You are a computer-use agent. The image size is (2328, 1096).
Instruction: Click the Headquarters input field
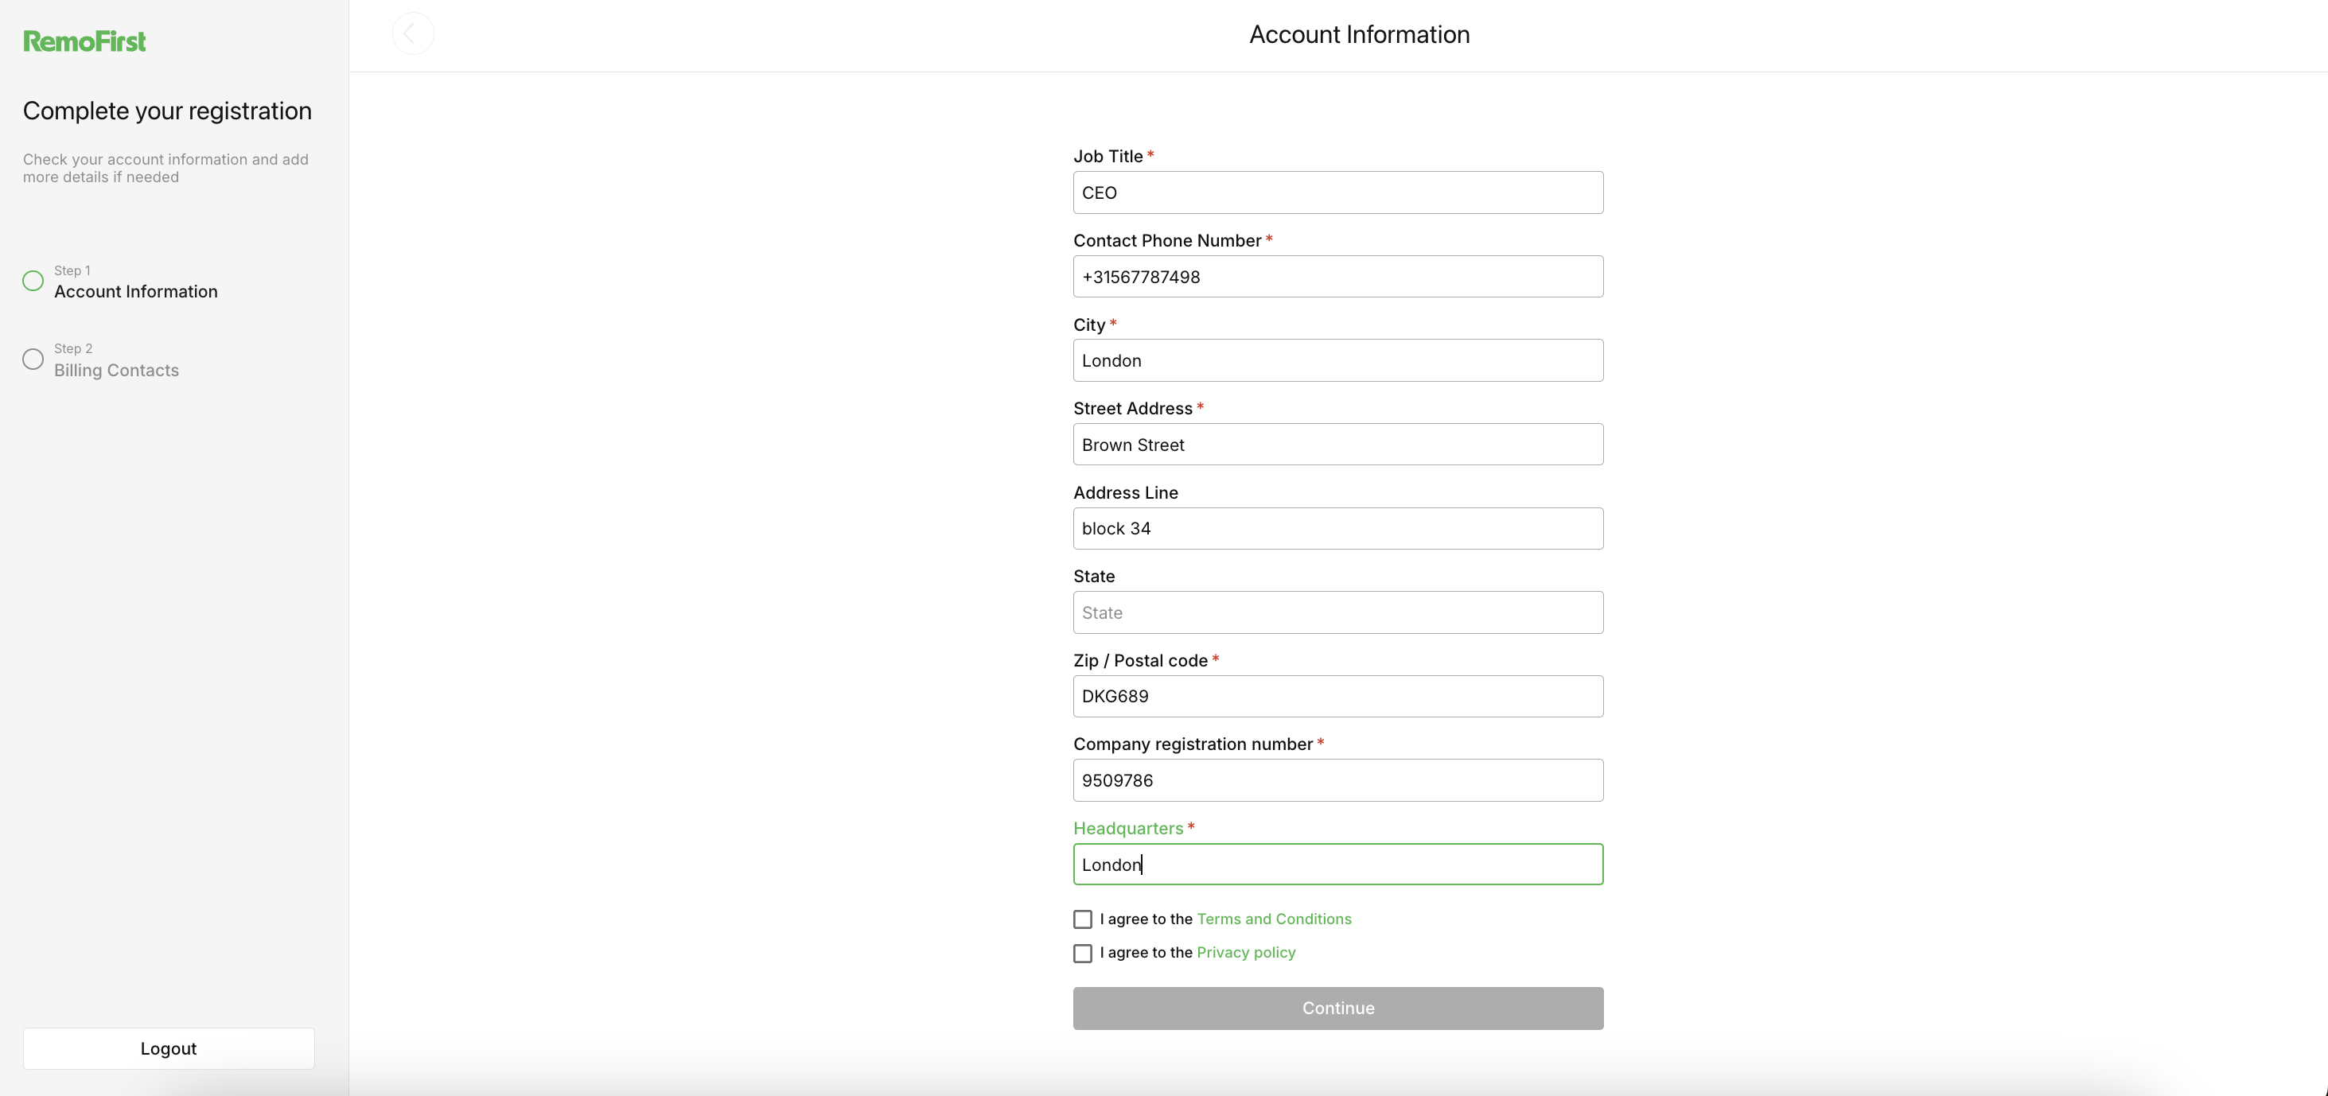pos(1337,865)
